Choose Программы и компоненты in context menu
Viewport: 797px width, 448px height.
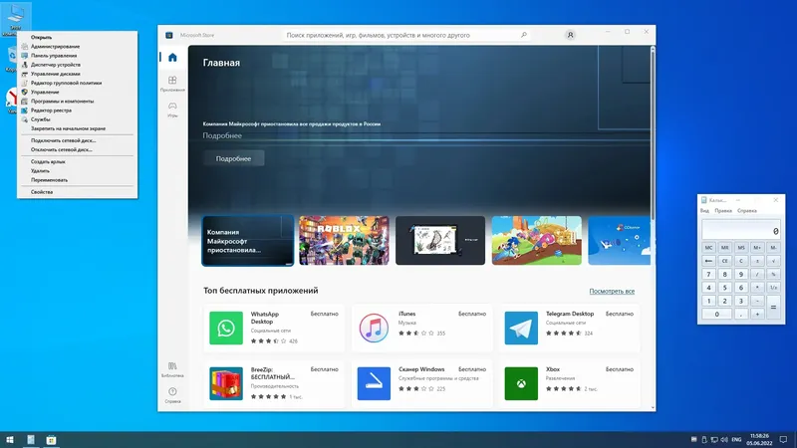click(78, 102)
